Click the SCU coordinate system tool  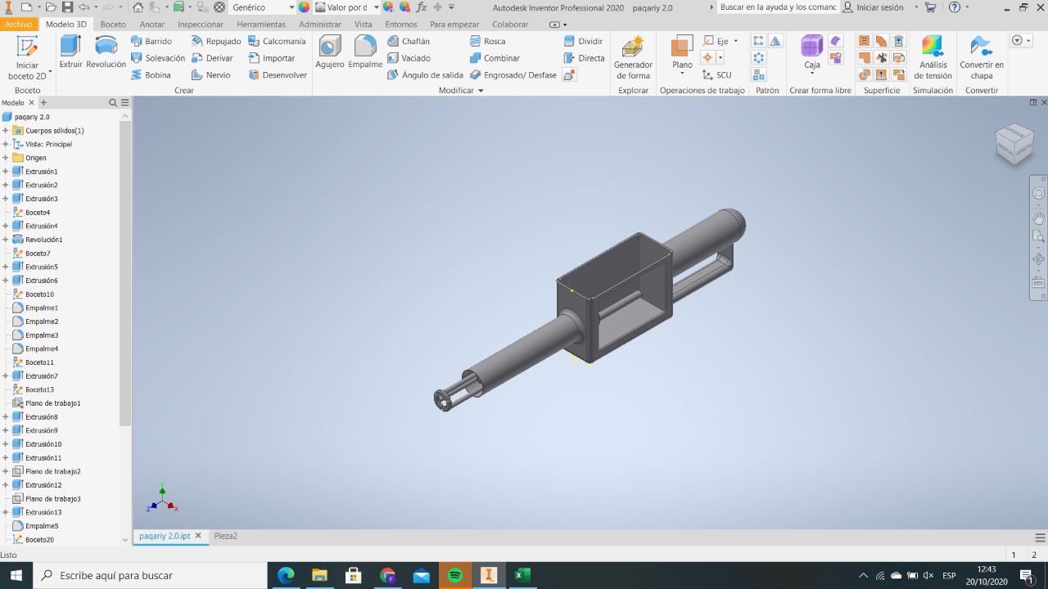tap(716, 75)
